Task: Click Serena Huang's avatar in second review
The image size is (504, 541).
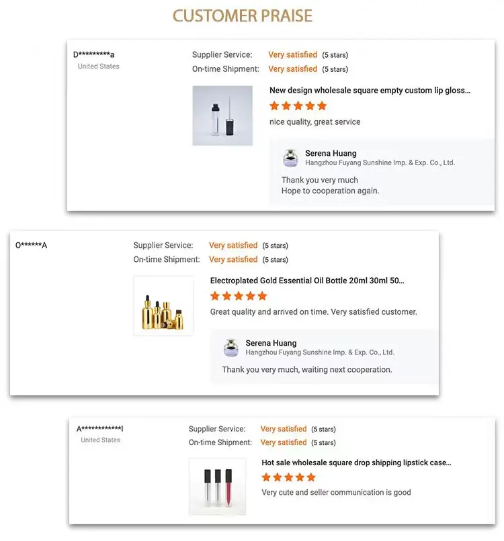Action: [231, 348]
